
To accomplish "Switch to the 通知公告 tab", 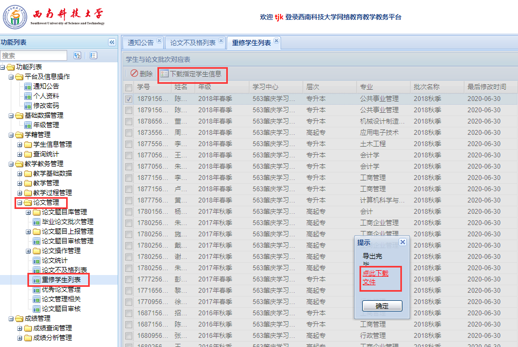I will [140, 42].
